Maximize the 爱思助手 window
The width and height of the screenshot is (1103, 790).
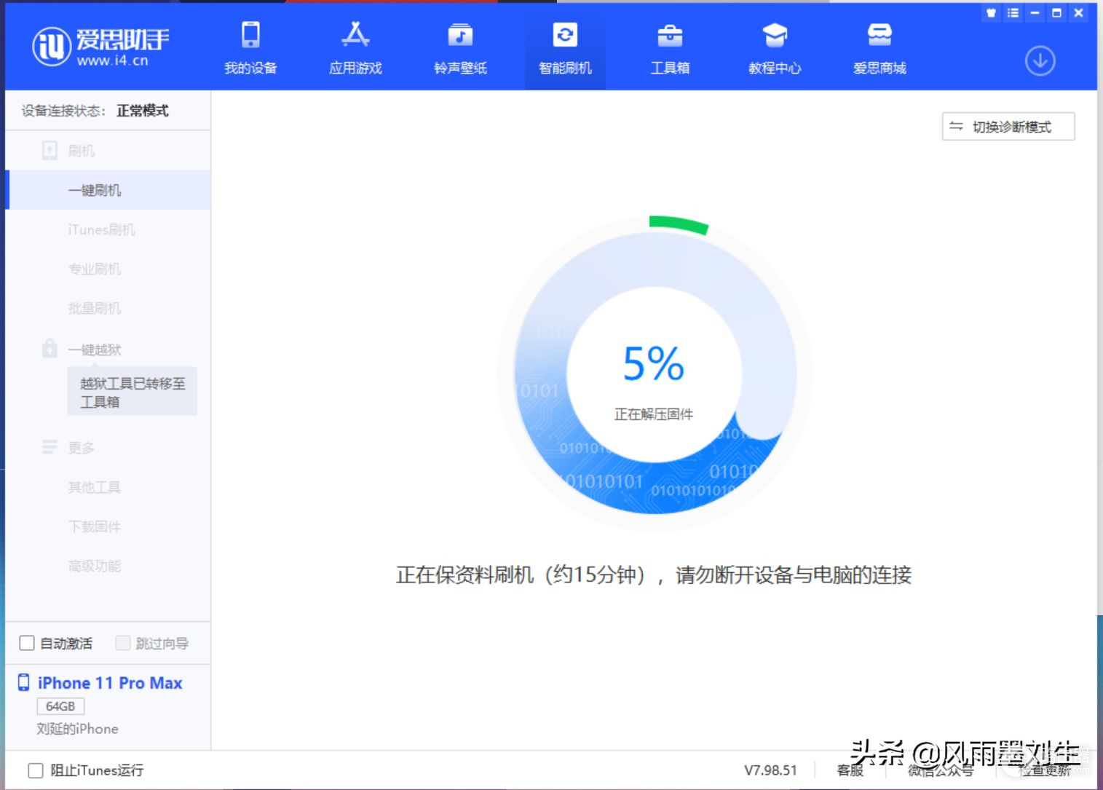pos(1056,13)
